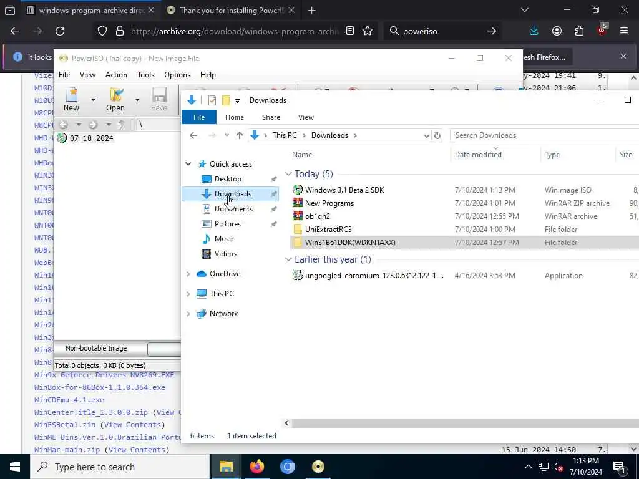Image resolution: width=639 pixels, height=479 pixels.
Task: Click taskbar search box
Action: [120, 467]
